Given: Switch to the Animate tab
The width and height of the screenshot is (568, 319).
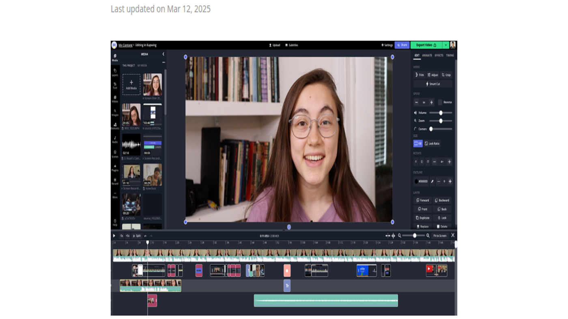Looking at the screenshot, I should [x=427, y=55].
